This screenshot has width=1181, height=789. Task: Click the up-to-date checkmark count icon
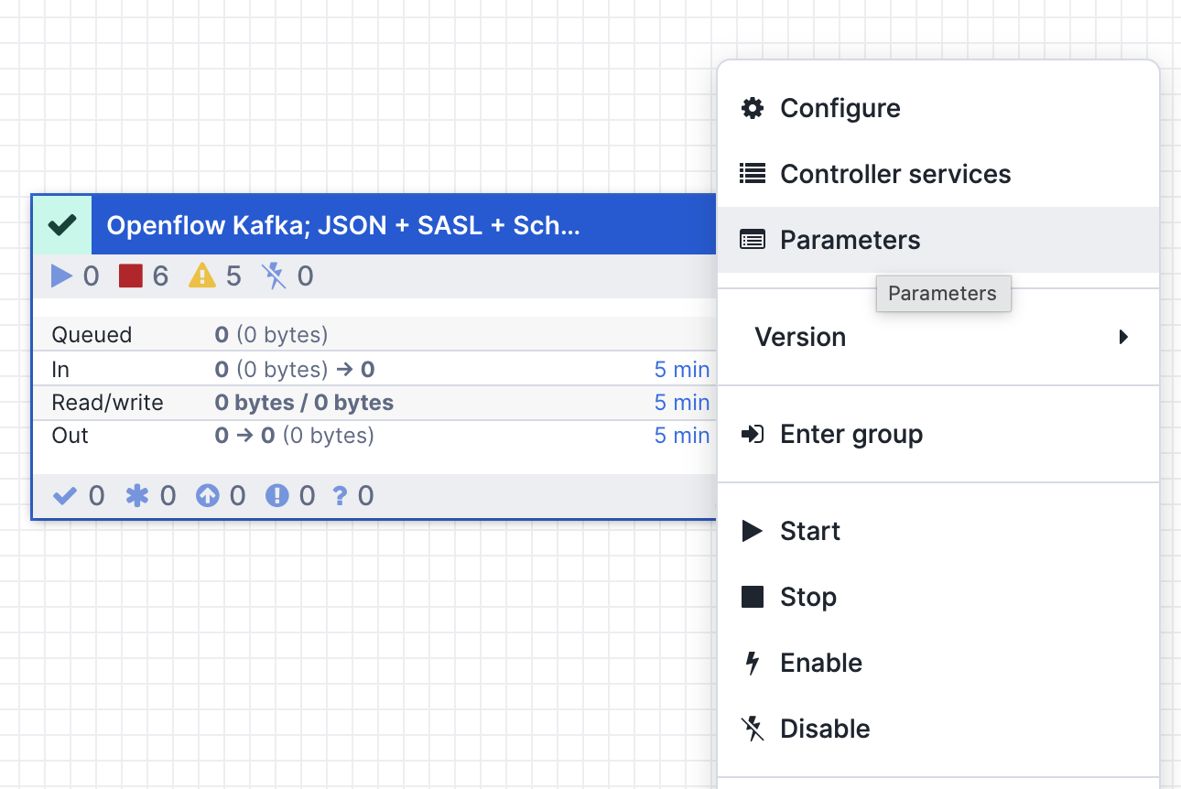[x=64, y=496]
